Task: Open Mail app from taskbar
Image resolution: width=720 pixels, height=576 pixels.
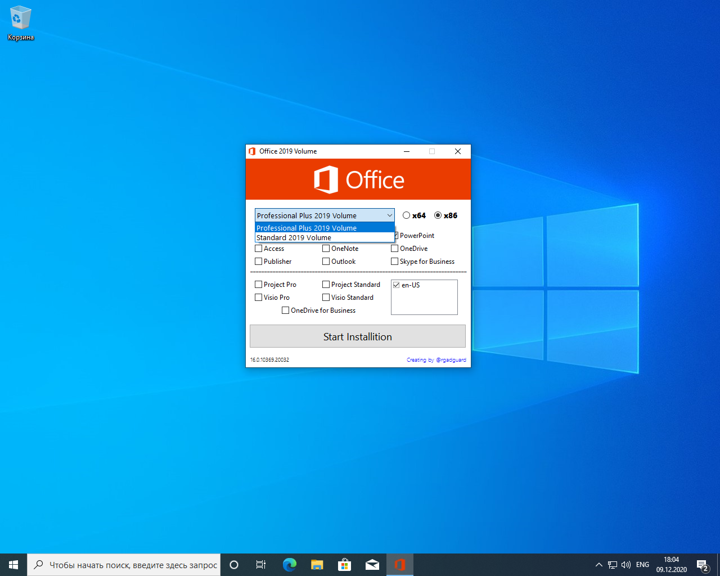Action: click(x=372, y=565)
